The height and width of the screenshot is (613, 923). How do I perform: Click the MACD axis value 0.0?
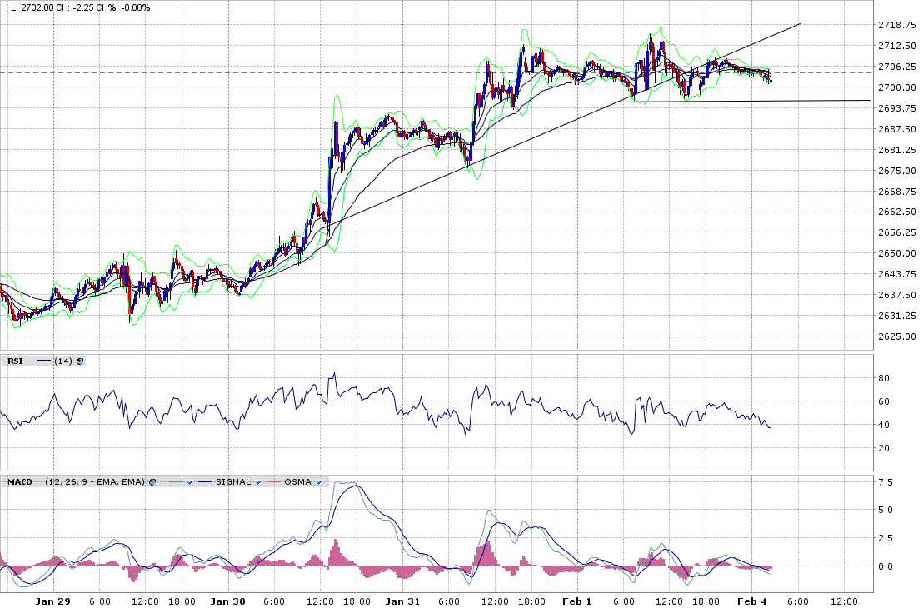tap(886, 566)
